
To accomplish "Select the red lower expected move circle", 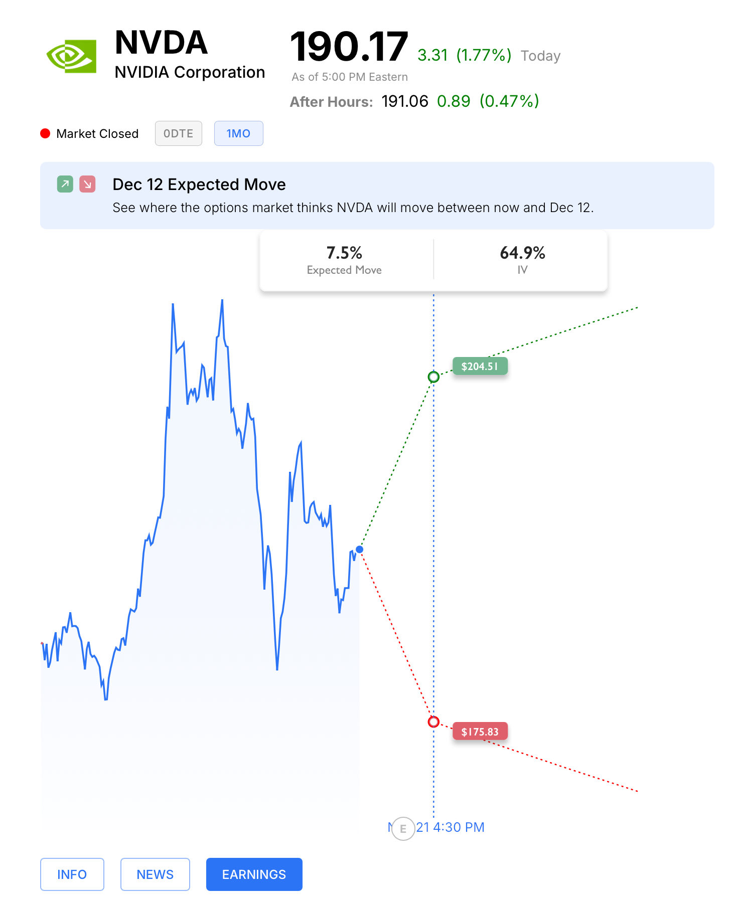I will click(433, 722).
